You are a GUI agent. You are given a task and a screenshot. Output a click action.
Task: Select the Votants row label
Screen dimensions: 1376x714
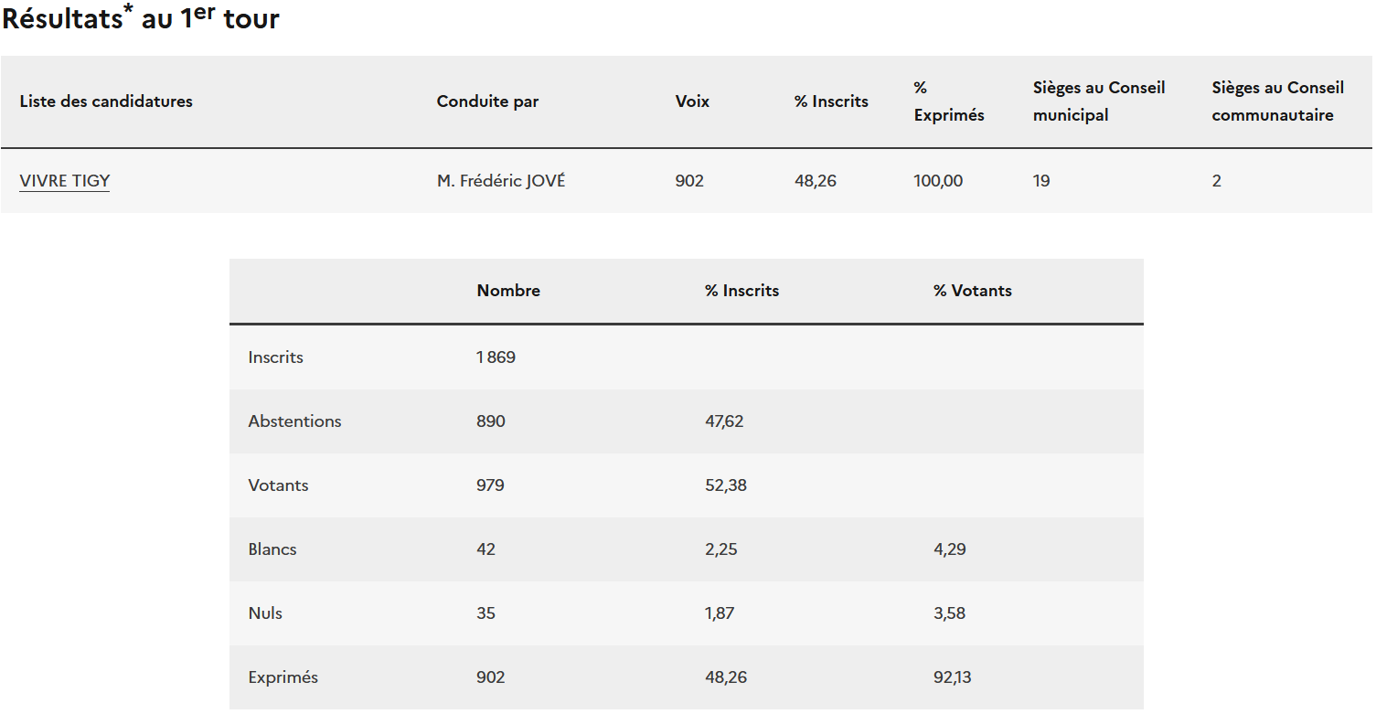click(x=278, y=485)
